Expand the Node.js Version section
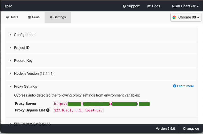This screenshot has height=134, width=203. (x=102, y=73)
